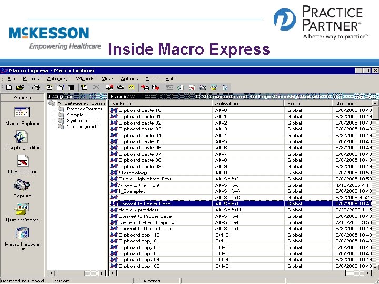
Task: Open Scripting Editor in Actions panel
Action: (22, 140)
